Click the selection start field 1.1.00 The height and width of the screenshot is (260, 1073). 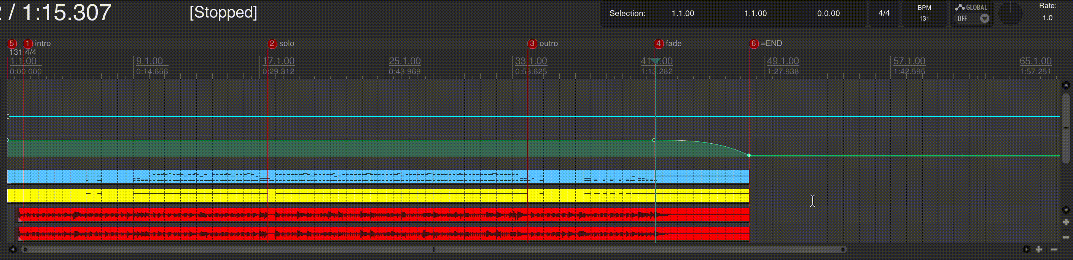tap(683, 13)
